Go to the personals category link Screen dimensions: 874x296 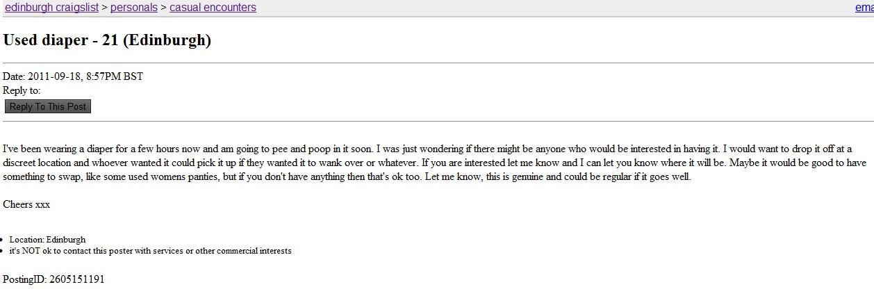[134, 8]
